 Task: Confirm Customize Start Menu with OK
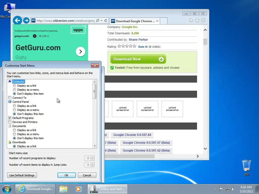(67, 175)
